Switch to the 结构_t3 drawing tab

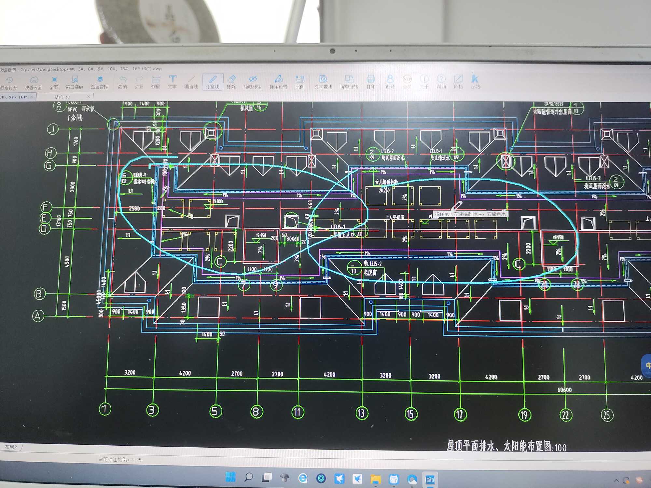tap(62, 97)
